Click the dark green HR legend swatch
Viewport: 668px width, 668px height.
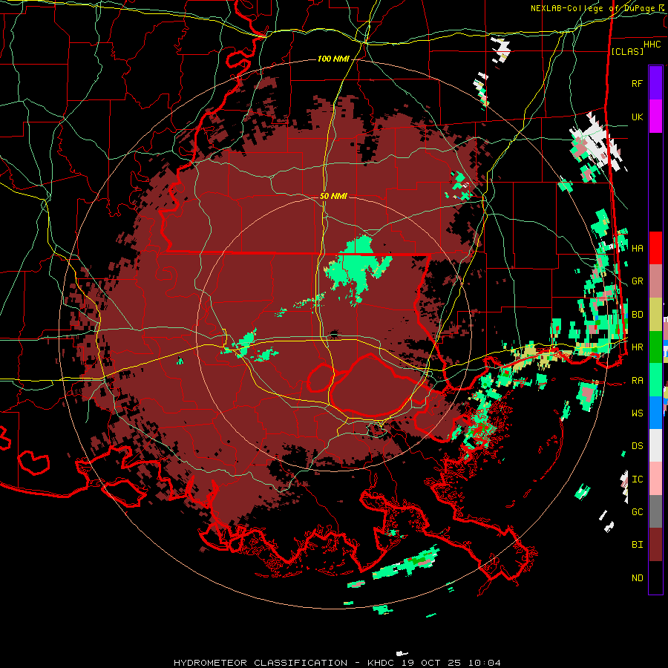[655, 347]
